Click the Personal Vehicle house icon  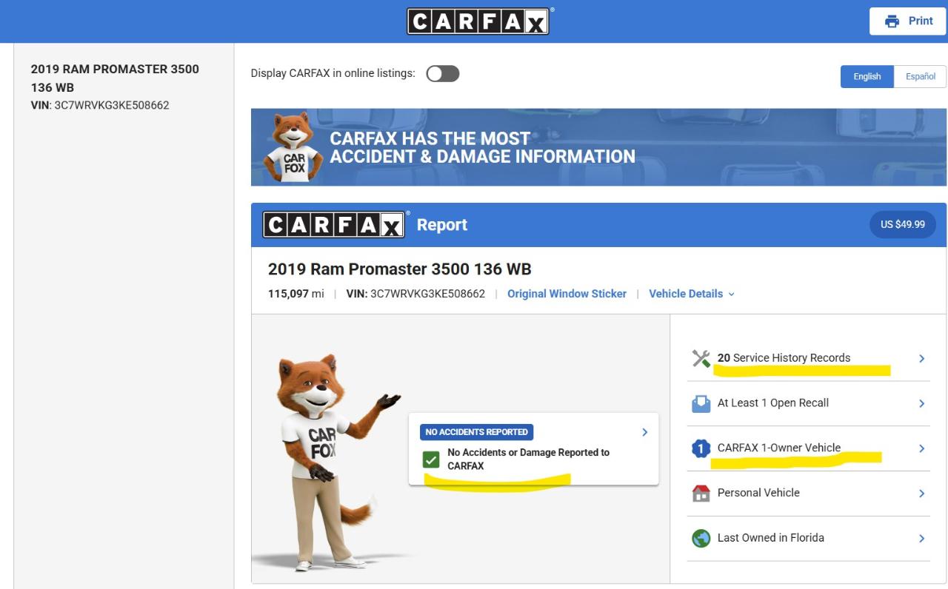click(701, 494)
